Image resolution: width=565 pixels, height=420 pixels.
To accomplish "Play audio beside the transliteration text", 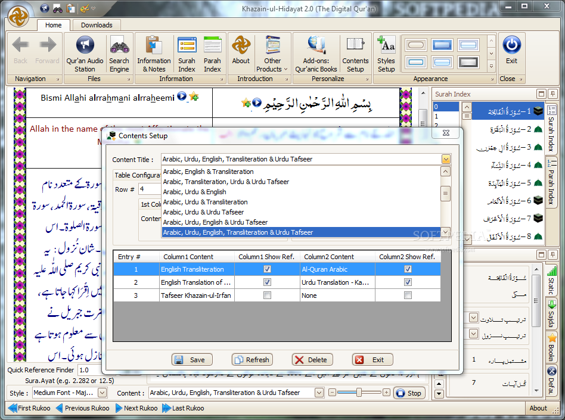I will pos(182,96).
